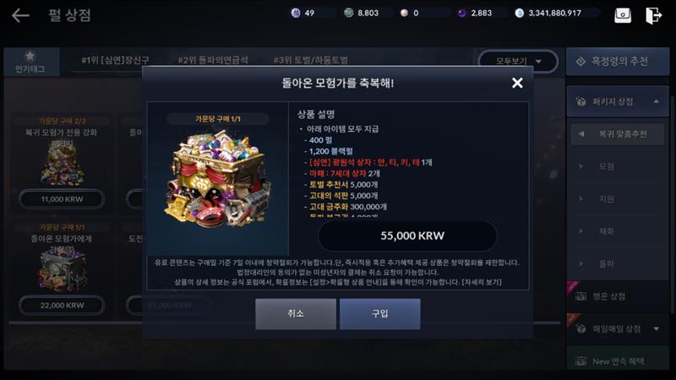
Task: Expand the 매일매일 상점 section
Action: click(657, 328)
